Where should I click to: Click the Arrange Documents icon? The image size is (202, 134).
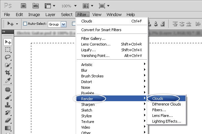point(86,6)
